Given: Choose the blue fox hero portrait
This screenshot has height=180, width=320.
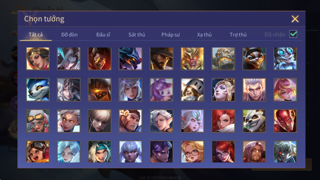Looking at the screenshot, I should [38, 90].
